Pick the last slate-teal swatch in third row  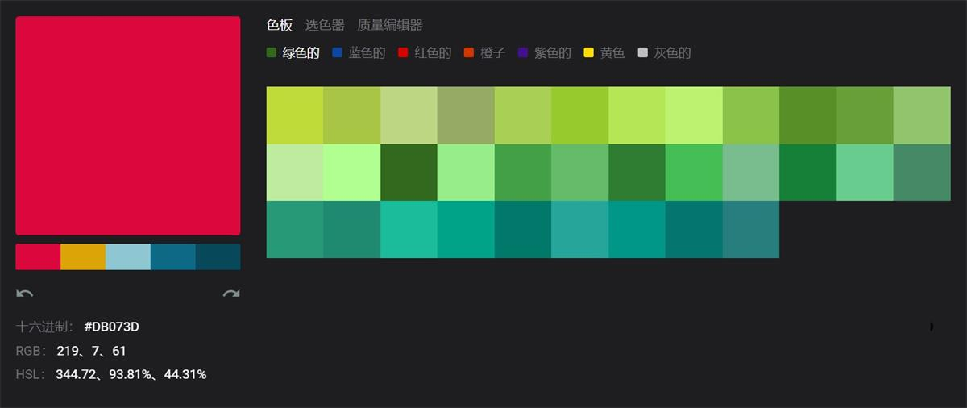[751, 230]
